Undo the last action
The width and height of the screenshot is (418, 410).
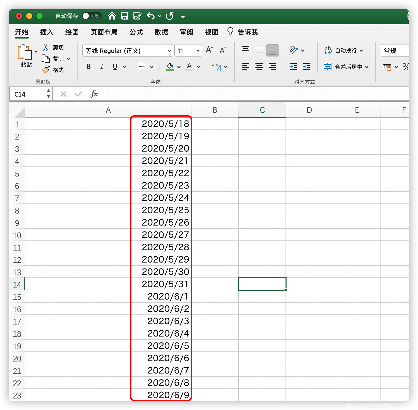click(151, 16)
